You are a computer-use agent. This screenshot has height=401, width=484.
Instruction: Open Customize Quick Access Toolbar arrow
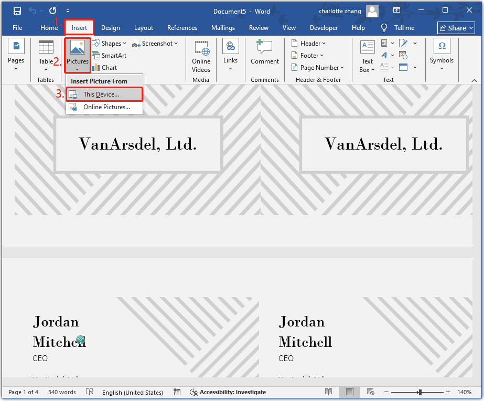pos(68,11)
